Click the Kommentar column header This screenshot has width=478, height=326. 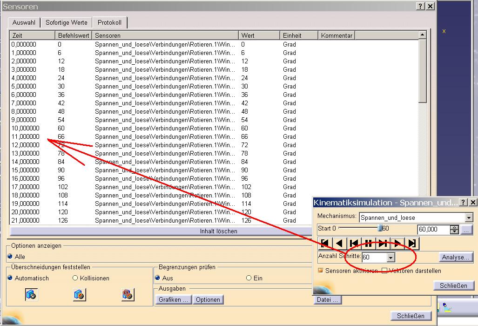[x=337, y=35]
